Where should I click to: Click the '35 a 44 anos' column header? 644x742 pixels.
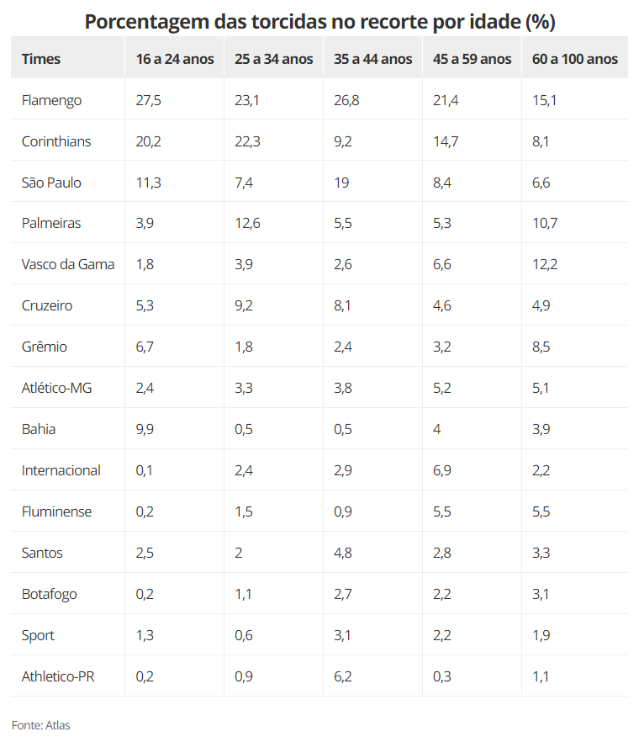coord(373,59)
